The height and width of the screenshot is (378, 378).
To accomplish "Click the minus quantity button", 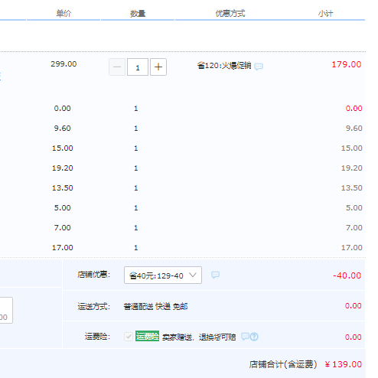I will point(117,67).
